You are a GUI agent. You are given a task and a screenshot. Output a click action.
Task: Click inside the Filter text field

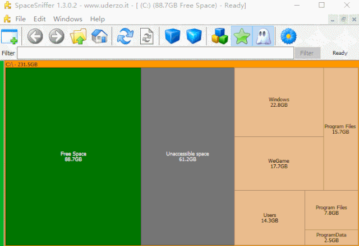point(155,53)
